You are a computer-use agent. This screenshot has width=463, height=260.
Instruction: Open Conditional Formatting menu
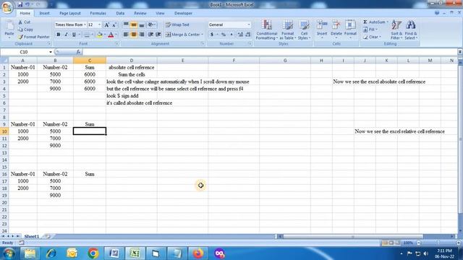[x=267, y=30]
